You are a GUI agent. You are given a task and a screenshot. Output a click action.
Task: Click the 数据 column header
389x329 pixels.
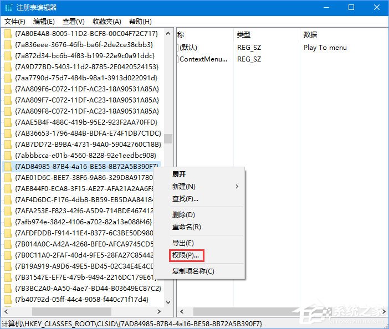click(310, 34)
